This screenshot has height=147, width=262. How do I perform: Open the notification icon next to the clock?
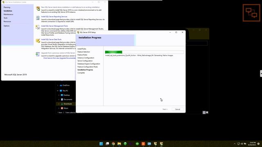pyautogui.click(x=258, y=144)
